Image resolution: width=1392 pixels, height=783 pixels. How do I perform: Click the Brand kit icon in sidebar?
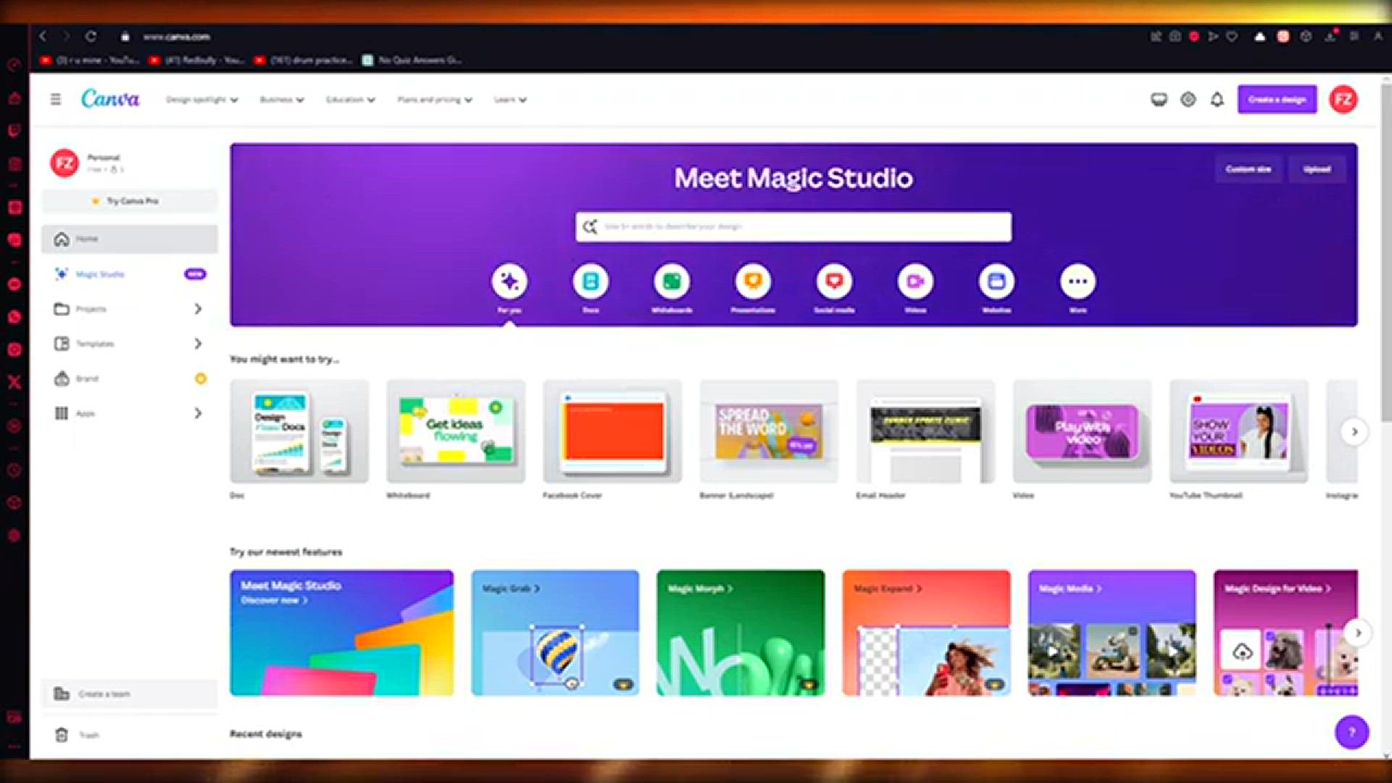pyautogui.click(x=62, y=378)
